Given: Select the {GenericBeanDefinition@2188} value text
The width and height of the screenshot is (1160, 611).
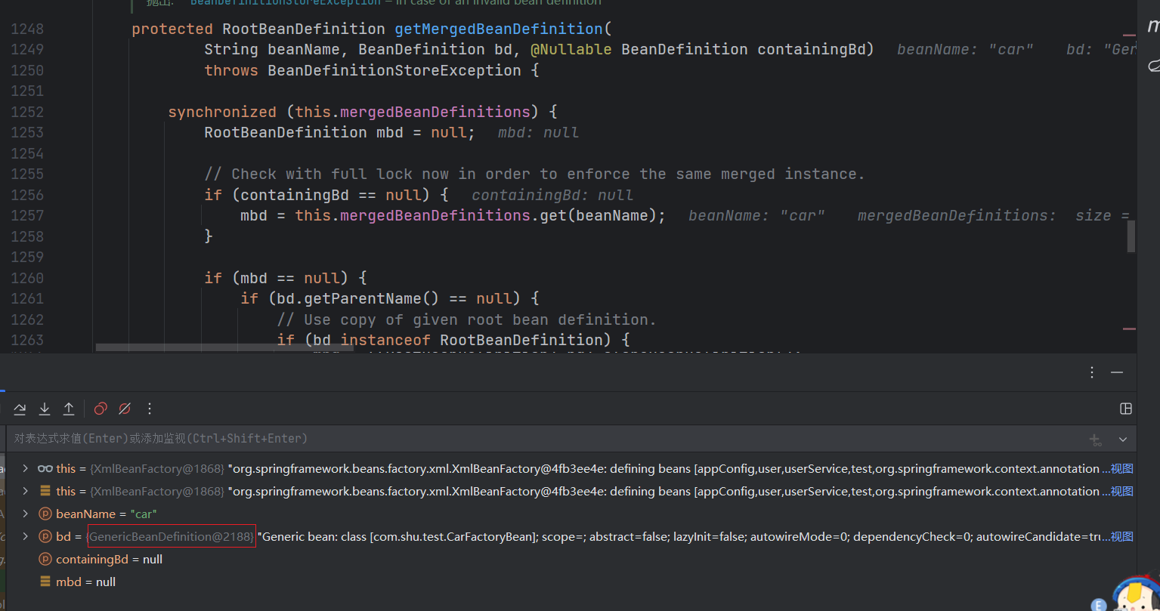Looking at the screenshot, I should point(172,536).
